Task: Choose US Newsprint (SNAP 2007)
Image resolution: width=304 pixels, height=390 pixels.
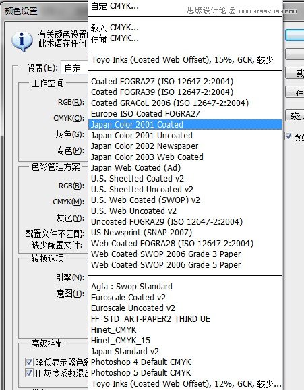Action: [x=185, y=233]
